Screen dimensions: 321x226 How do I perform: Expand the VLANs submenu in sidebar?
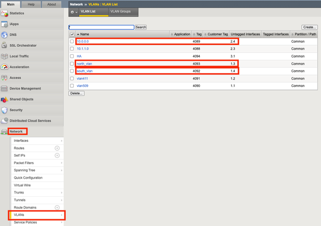point(61,215)
